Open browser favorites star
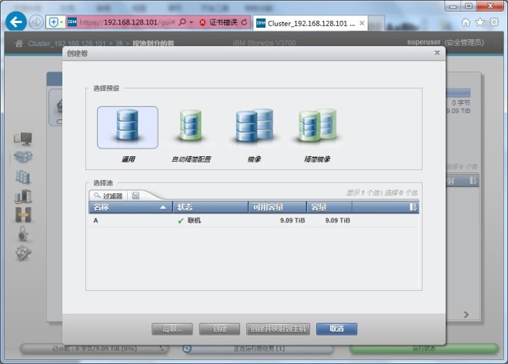This screenshot has height=364, width=508. point(480,22)
